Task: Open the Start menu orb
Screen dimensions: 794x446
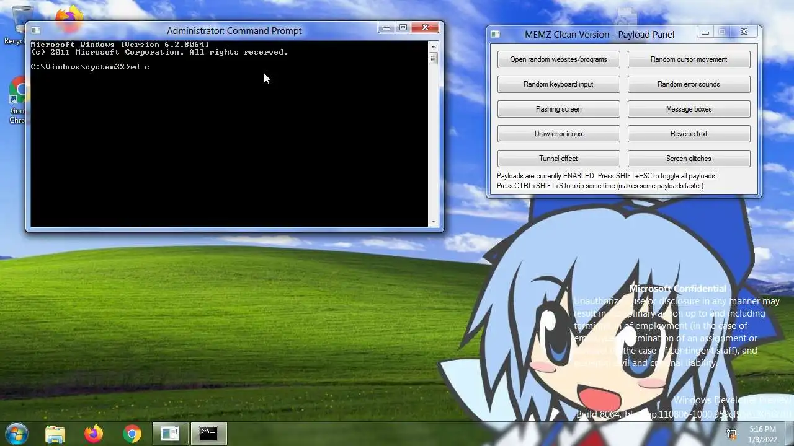Action: [17, 434]
